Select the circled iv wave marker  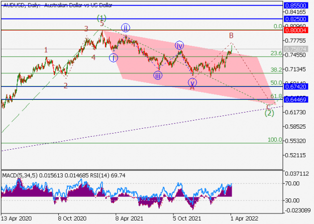point(179,46)
